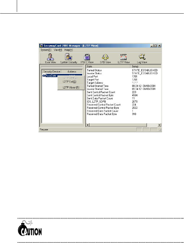The image size is (184, 243).
Task: Click the value 4584
Action: 135,95
